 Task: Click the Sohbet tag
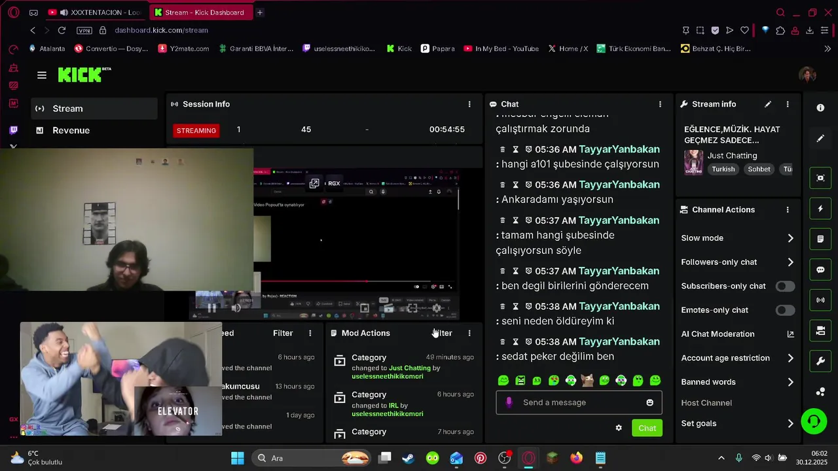pyautogui.click(x=759, y=169)
